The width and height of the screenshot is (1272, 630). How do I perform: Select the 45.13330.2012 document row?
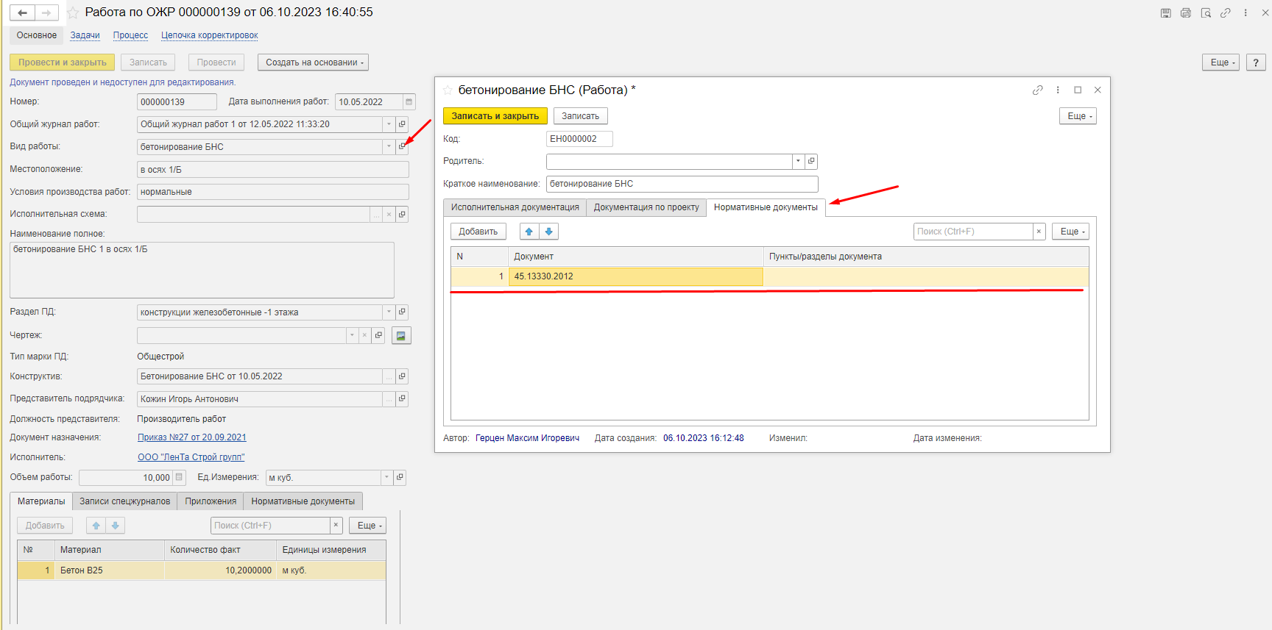(x=636, y=276)
